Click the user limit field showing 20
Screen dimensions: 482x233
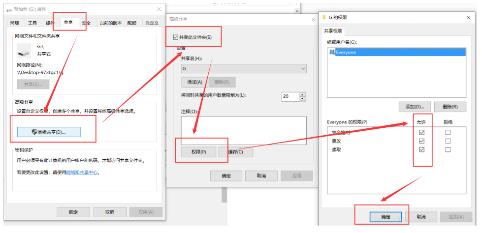(290, 96)
